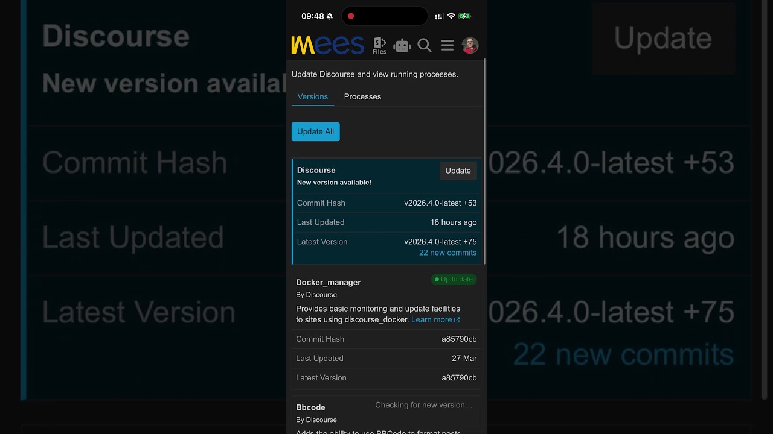Click the Discourse card heading
This screenshot has width=773, height=434.
316,170
